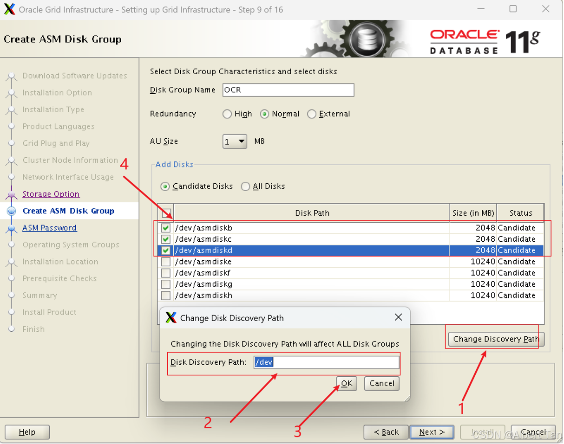The image size is (564, 444).
Task: Go to the ASM Password step
Action: coord(50,228)
